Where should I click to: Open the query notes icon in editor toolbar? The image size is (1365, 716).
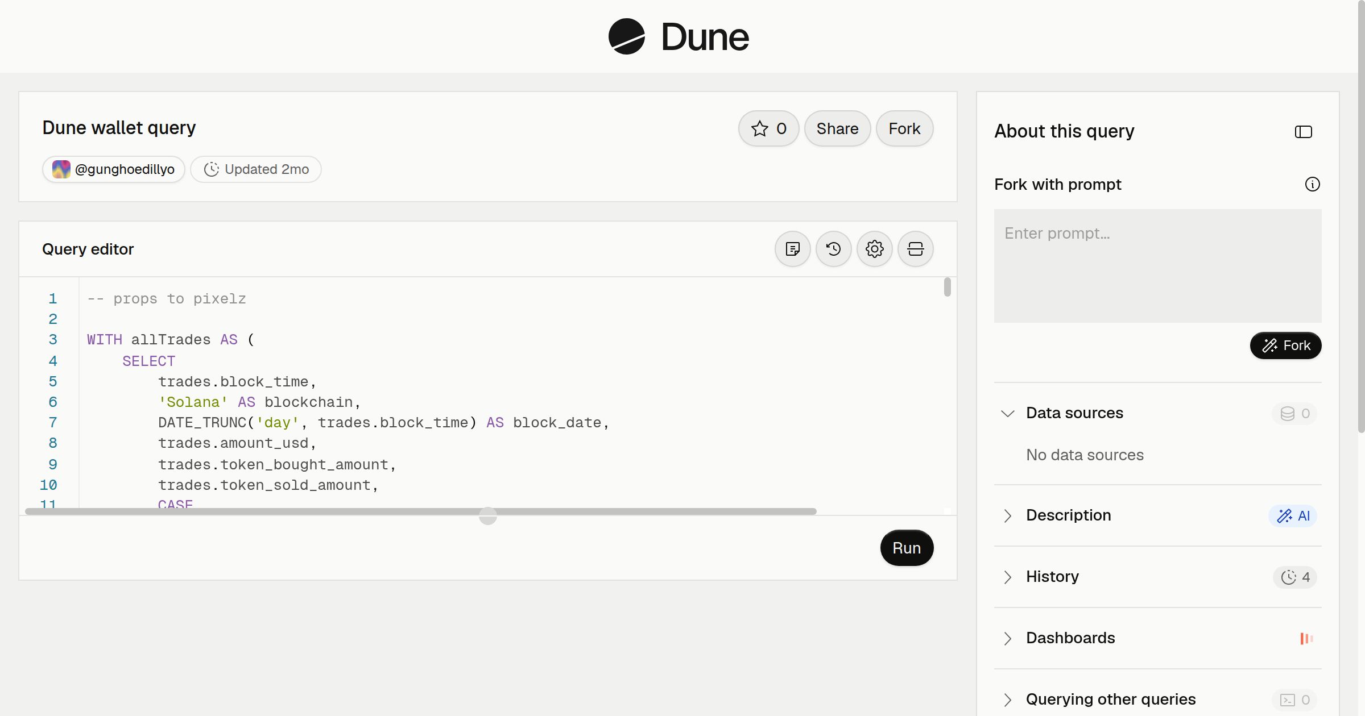point(792,249)
